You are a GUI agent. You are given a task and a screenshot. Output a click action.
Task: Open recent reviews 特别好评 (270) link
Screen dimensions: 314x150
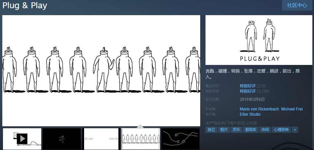click(253, 86)
